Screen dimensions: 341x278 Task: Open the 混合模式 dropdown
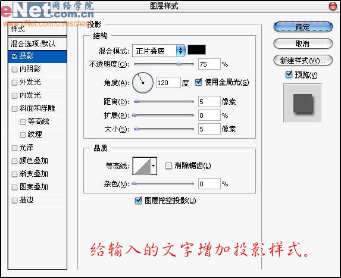click(x=159, y=51)
